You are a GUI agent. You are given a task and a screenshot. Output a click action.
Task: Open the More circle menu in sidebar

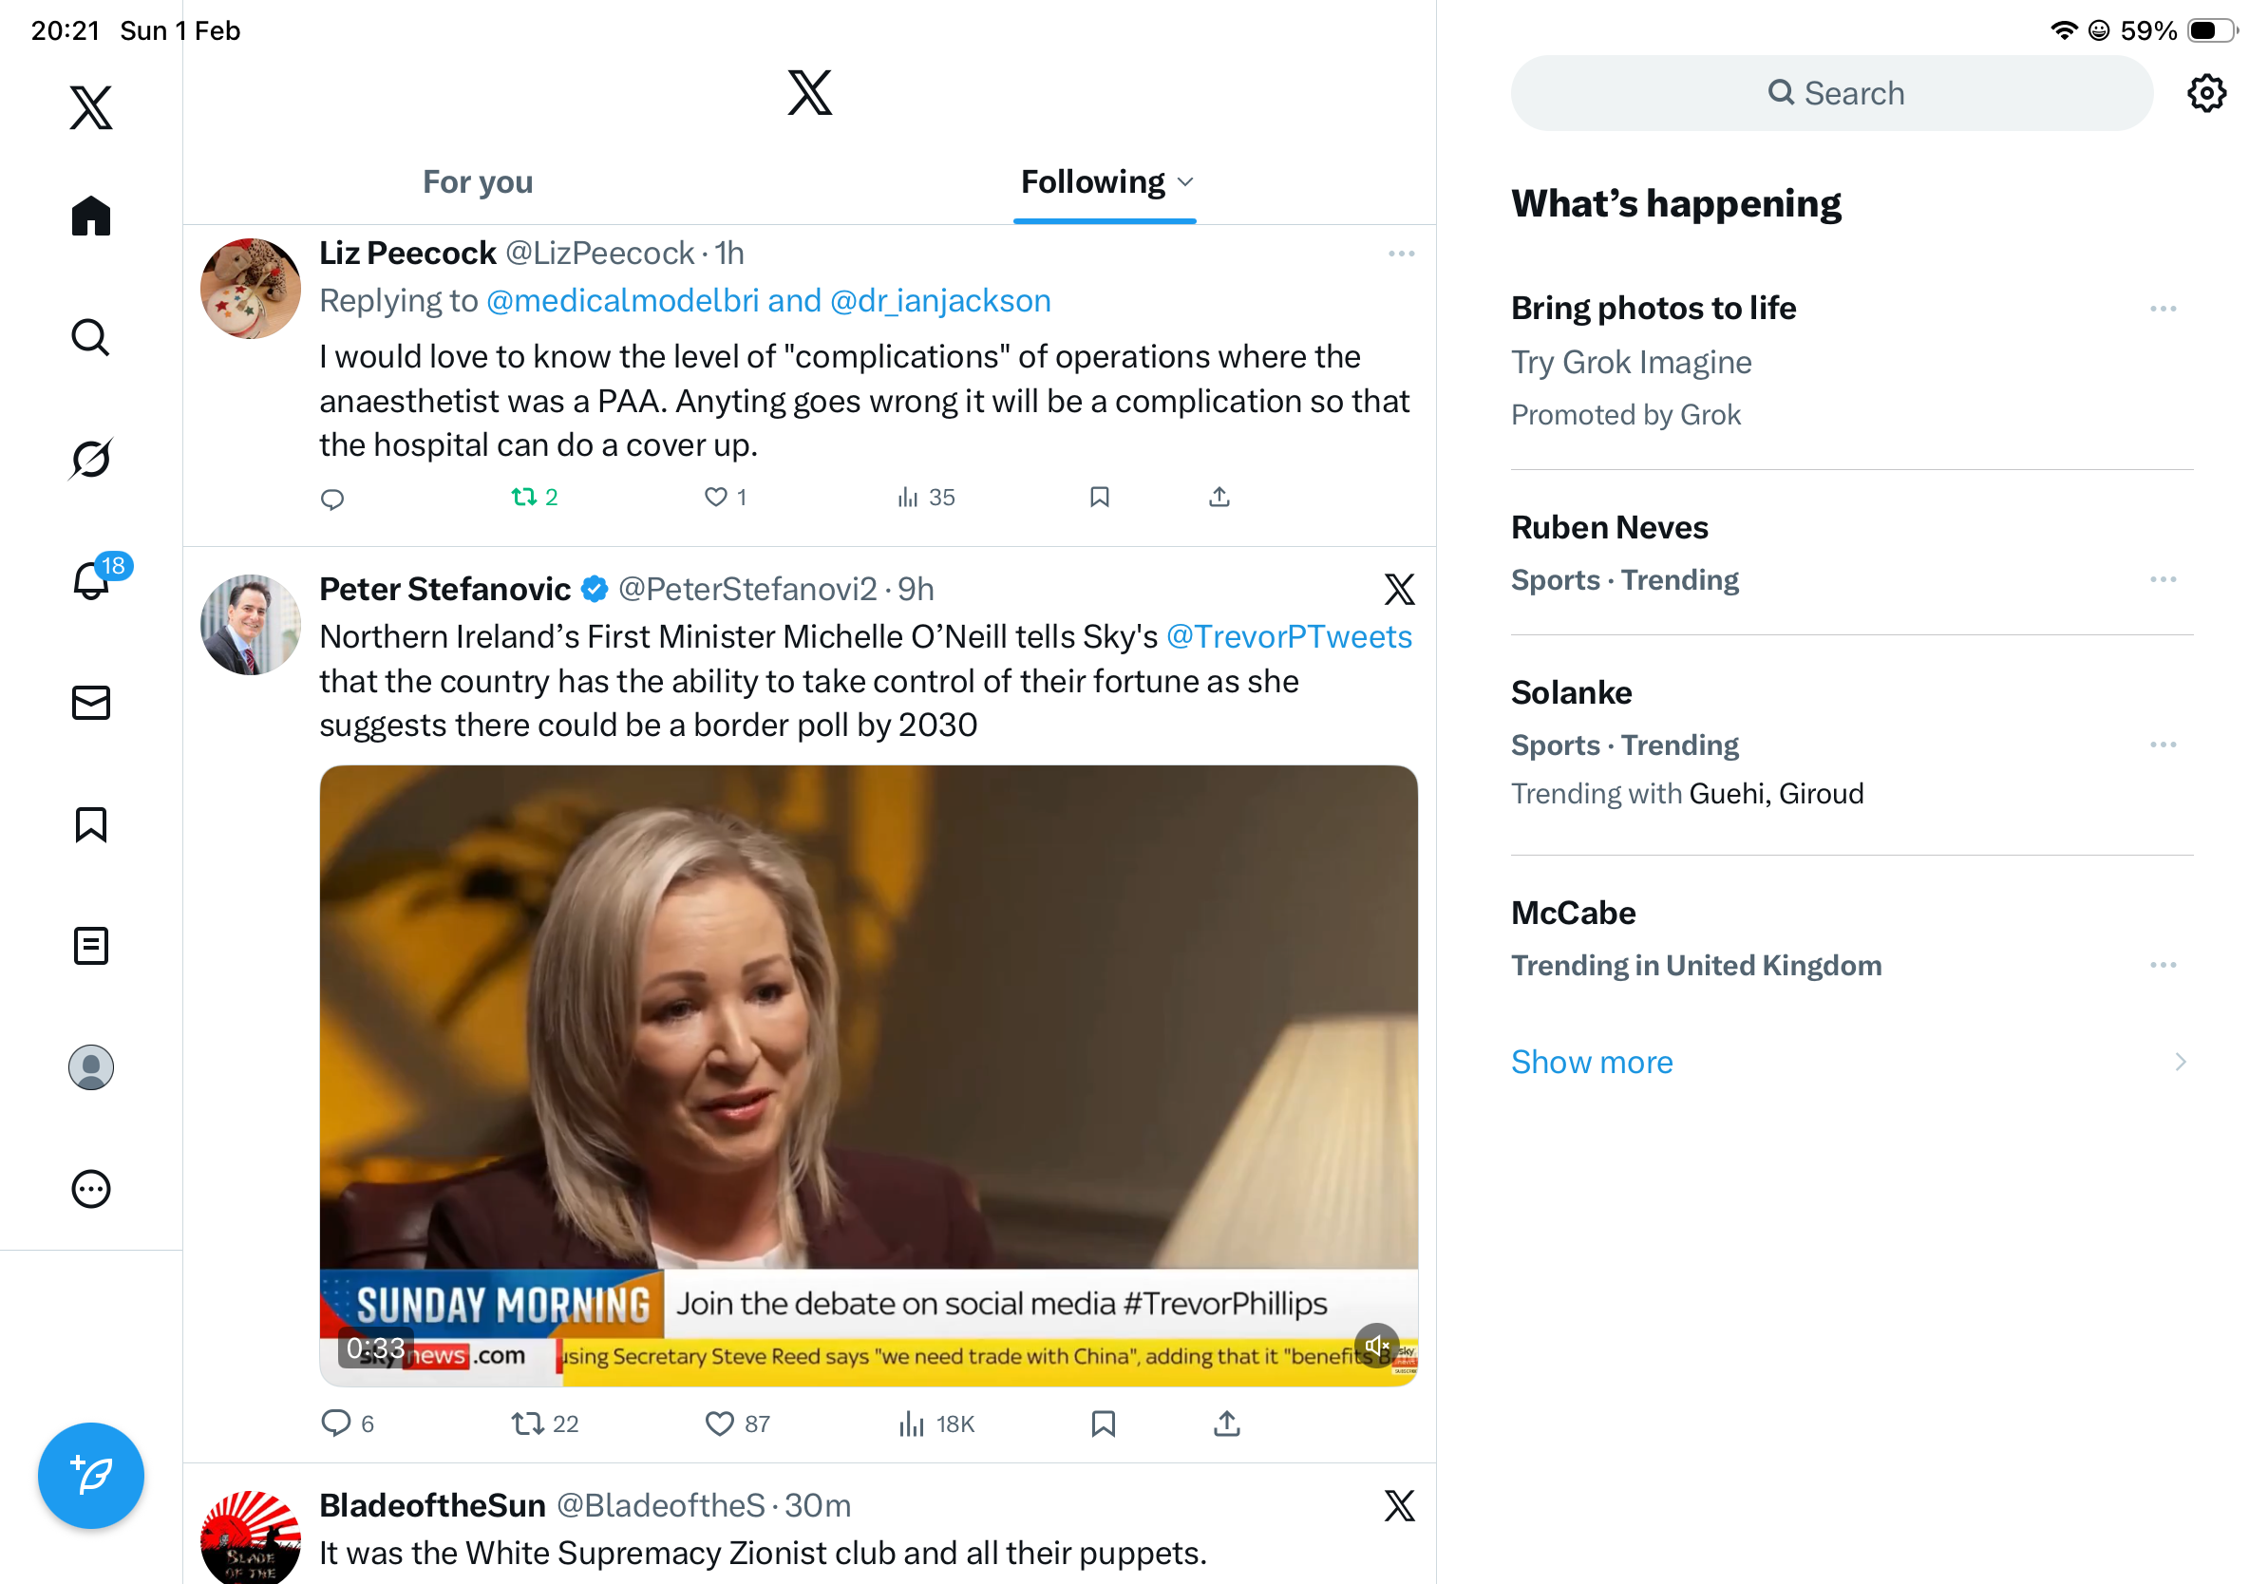pos(91,1188)
